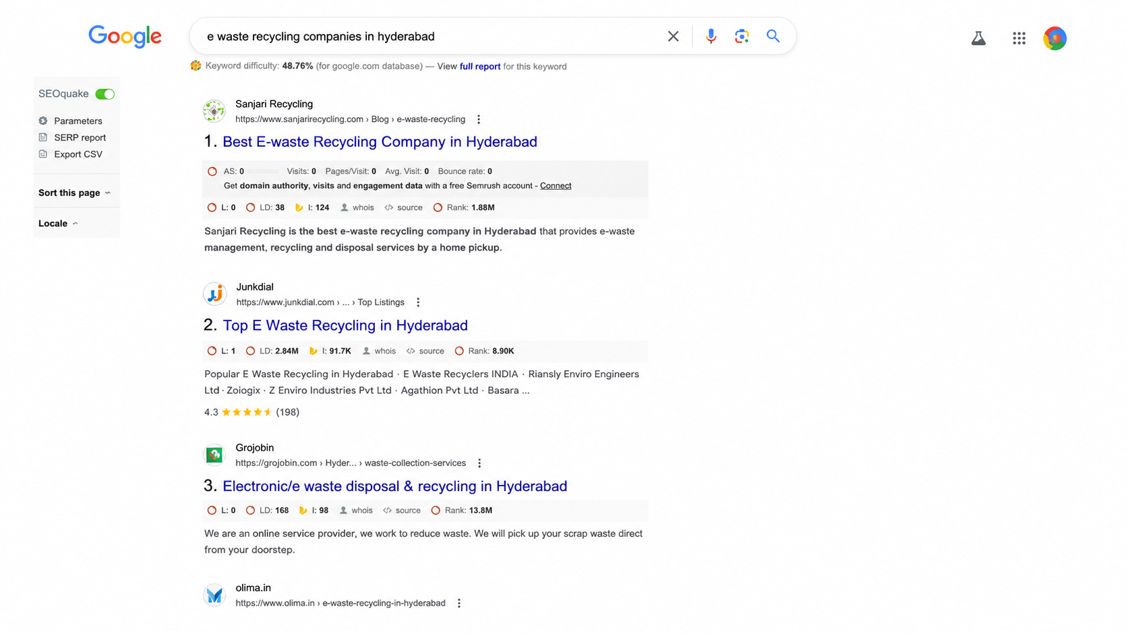View source for the Junkdial result
This screenshot has width=1128, height=633.
coord(425,351)
